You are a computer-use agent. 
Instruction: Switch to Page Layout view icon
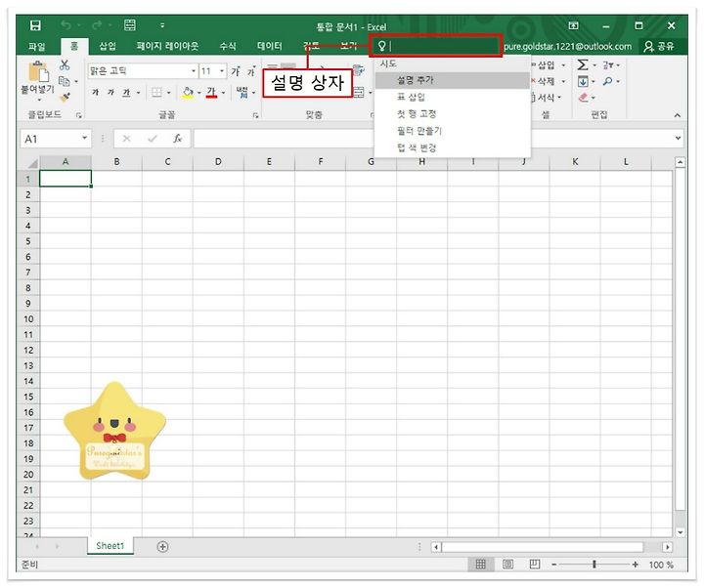click(507, 565)
